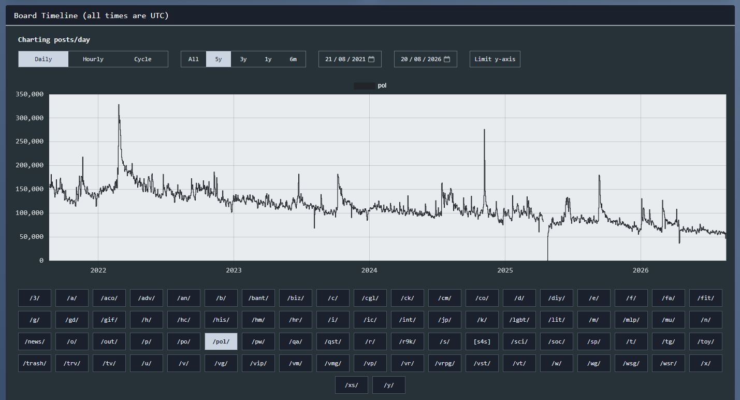Open the end date calendar picker icon
Screen dimensions: 740x400
point(447,59)
